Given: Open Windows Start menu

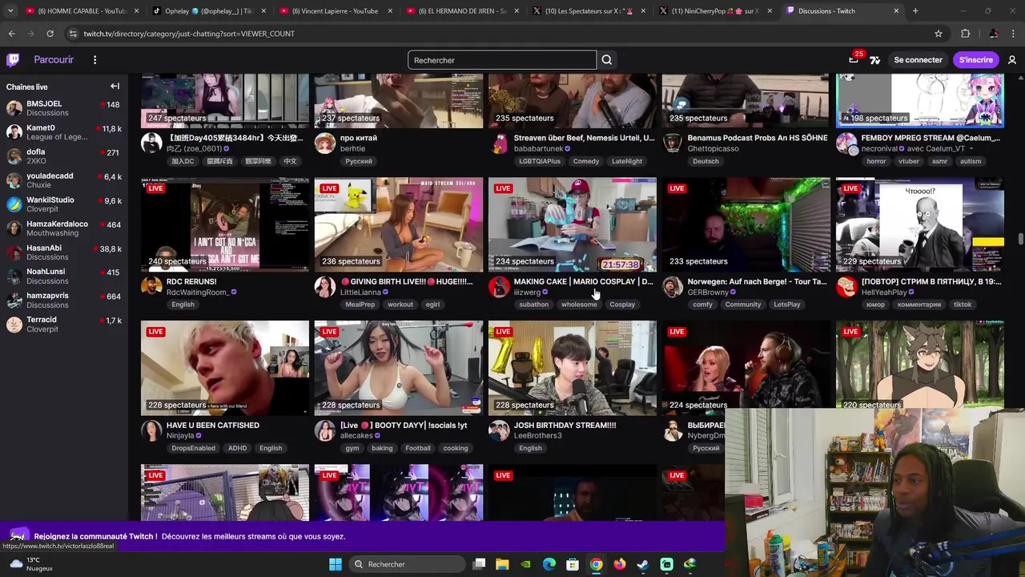Looking at the screenshot, I should pos(336,564).
